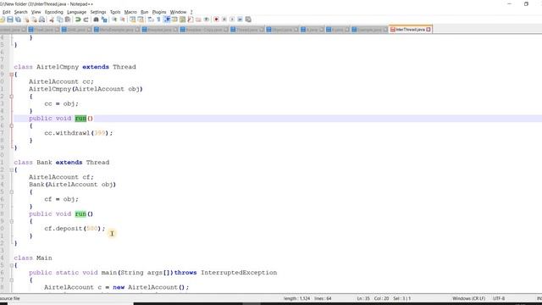The height and width of the screenshot is (305, 542).
Task: Click the Paste clipboard toolbar icon
Action: tap(68, 19)
